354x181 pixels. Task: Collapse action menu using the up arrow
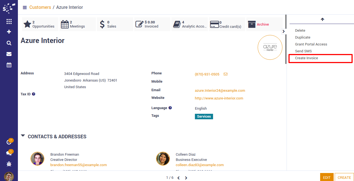tap(322, 20)
